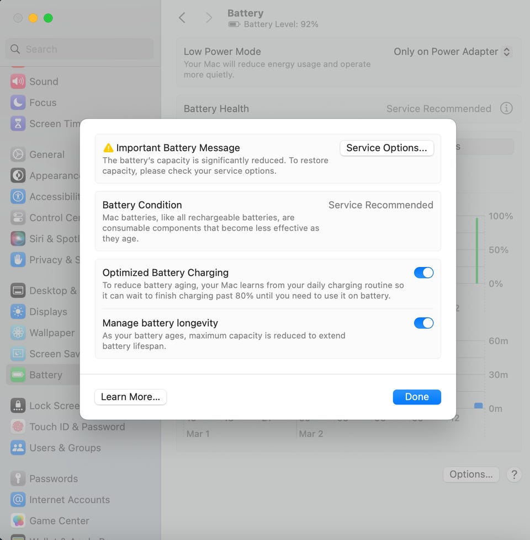Click the Battery Condition heading
This screenshot has width=530, height=540.
click(142, 205)
